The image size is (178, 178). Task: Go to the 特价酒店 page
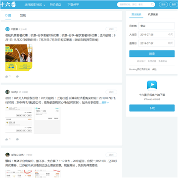pos(55,5)
